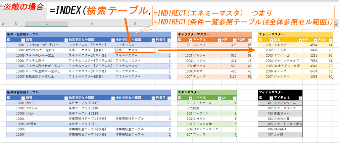Image resolution: width=339 pixels, height=143 pixels.
Task: Select item ID 407 cell
Action: coord(266,134)
